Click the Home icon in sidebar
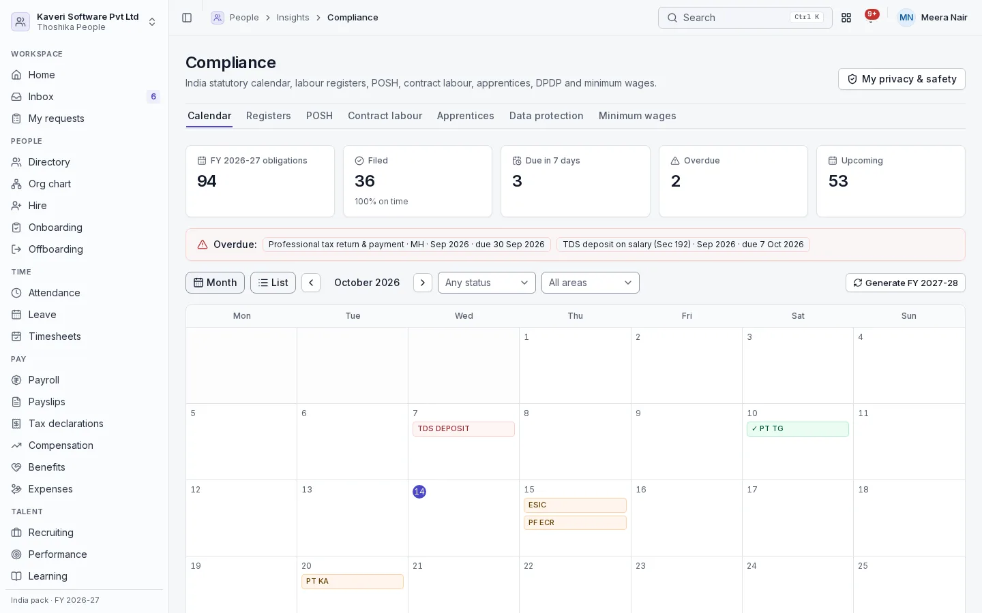 (x=16, y=75)
